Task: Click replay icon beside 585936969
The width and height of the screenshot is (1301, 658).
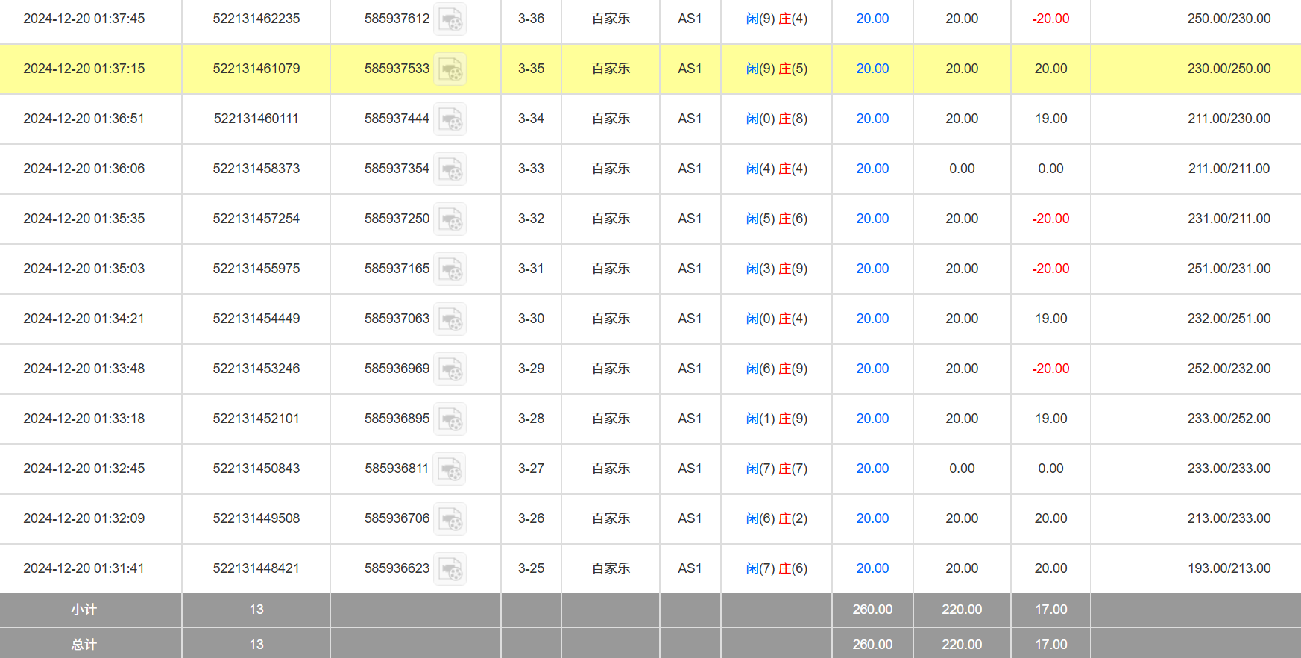Action: [450, 369]
